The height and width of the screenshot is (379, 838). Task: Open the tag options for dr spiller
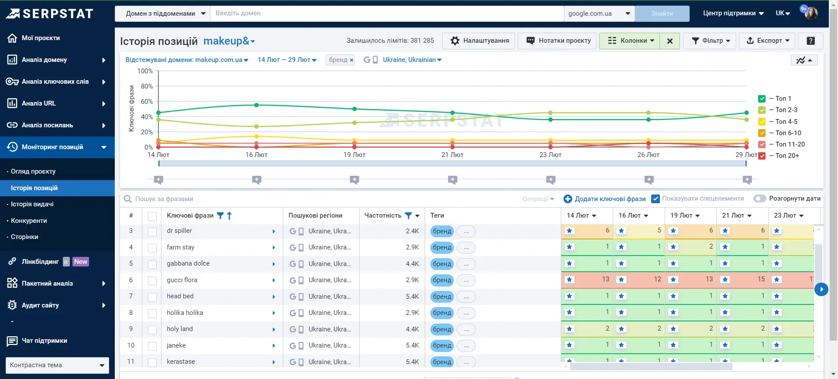pos(466,231)
